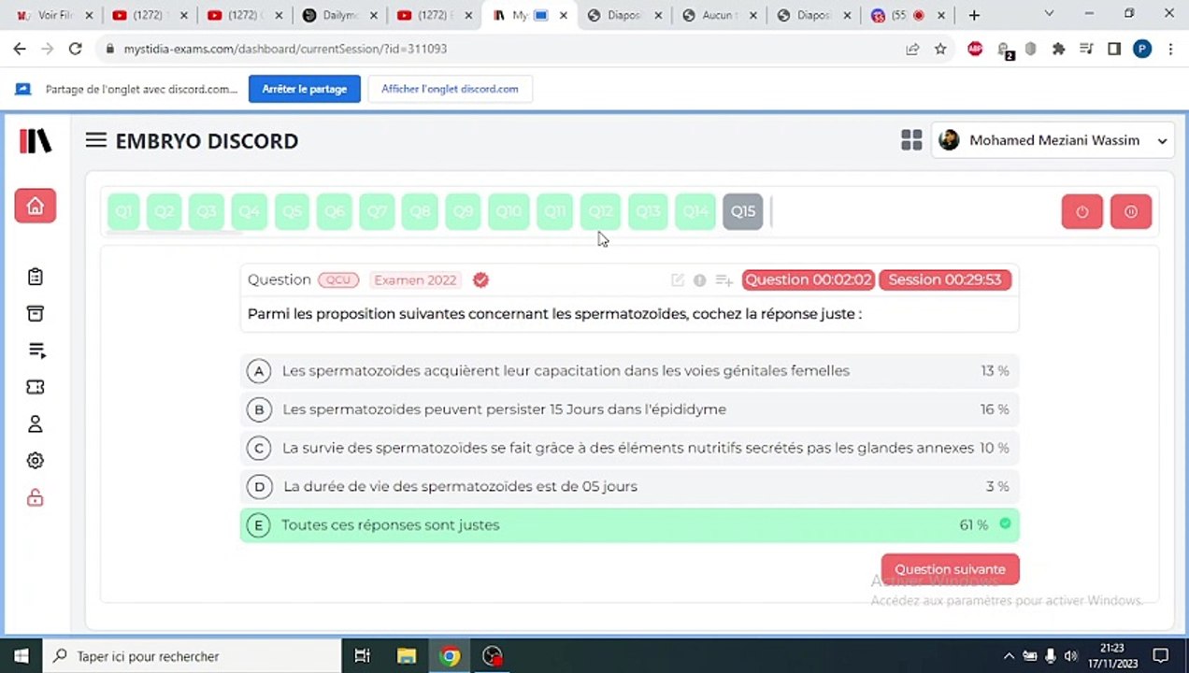The height and width of the screenshot is (673, 1189).
Task: Toggle the Chrome side panel icon
Action: pos(1114,49)
